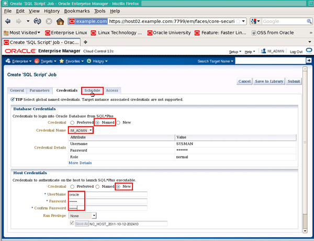Open the File menu

coord(8,11)
